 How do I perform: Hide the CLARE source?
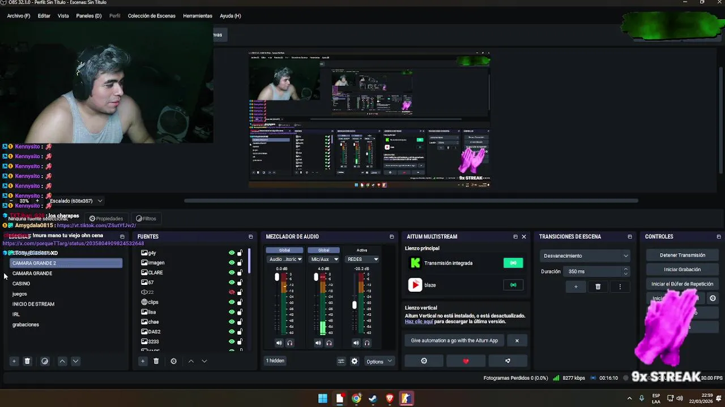pyautogui.click(x=231, y=272)
